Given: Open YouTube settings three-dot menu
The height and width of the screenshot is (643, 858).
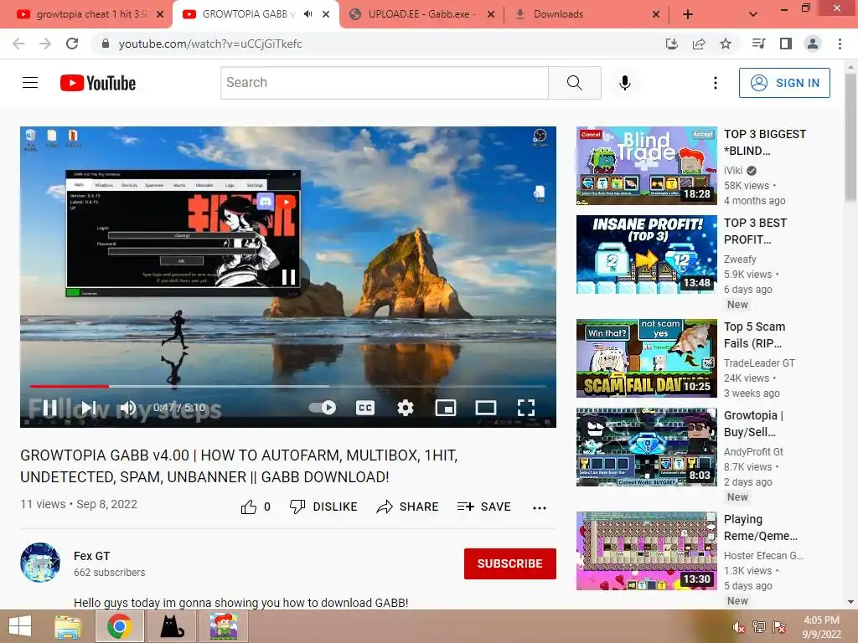Looking at the screenshot, I should tap(716, 83).
